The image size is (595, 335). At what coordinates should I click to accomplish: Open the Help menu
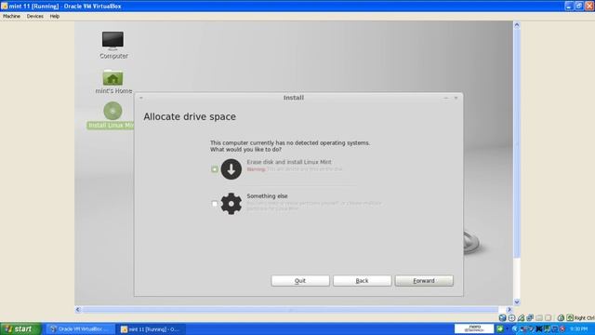click(x=55, y=17)
